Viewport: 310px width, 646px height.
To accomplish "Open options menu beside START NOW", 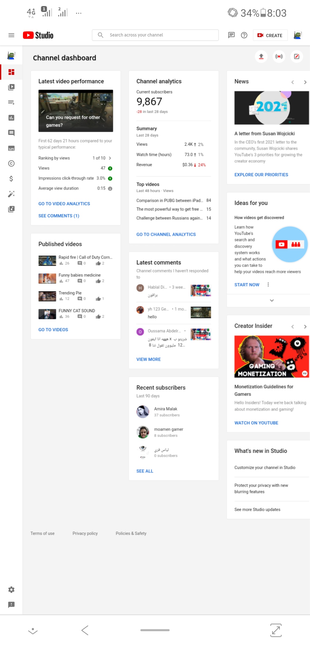I will click(268, 284).
